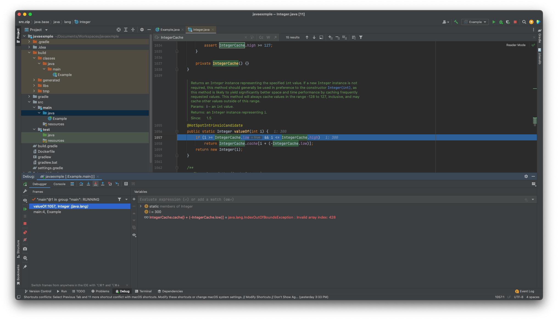558x320 pixels.
Task: Rerun javaexmple debug session
Action: click(x=25, y=184)
